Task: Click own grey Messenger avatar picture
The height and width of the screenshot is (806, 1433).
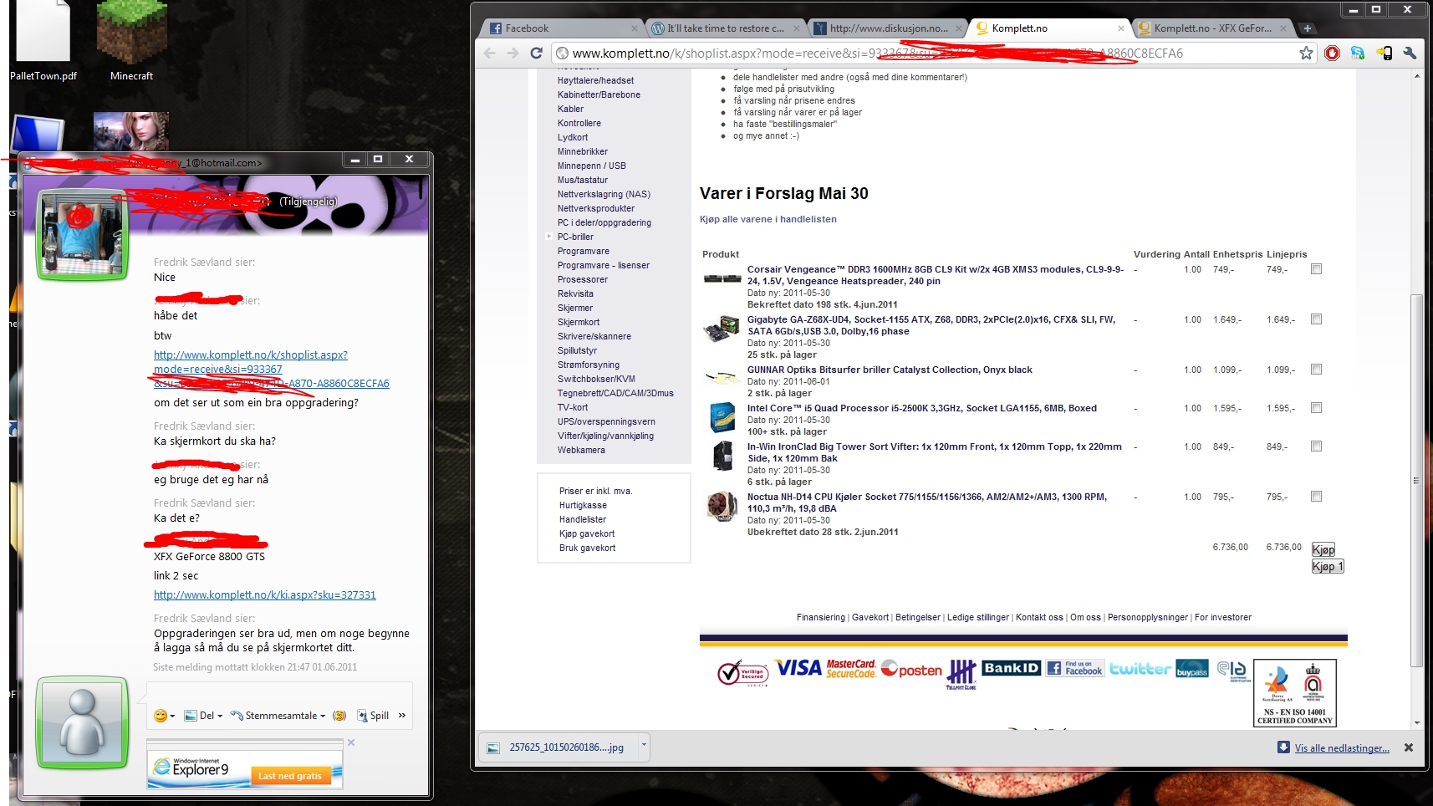Action: (x=82, y=723)
